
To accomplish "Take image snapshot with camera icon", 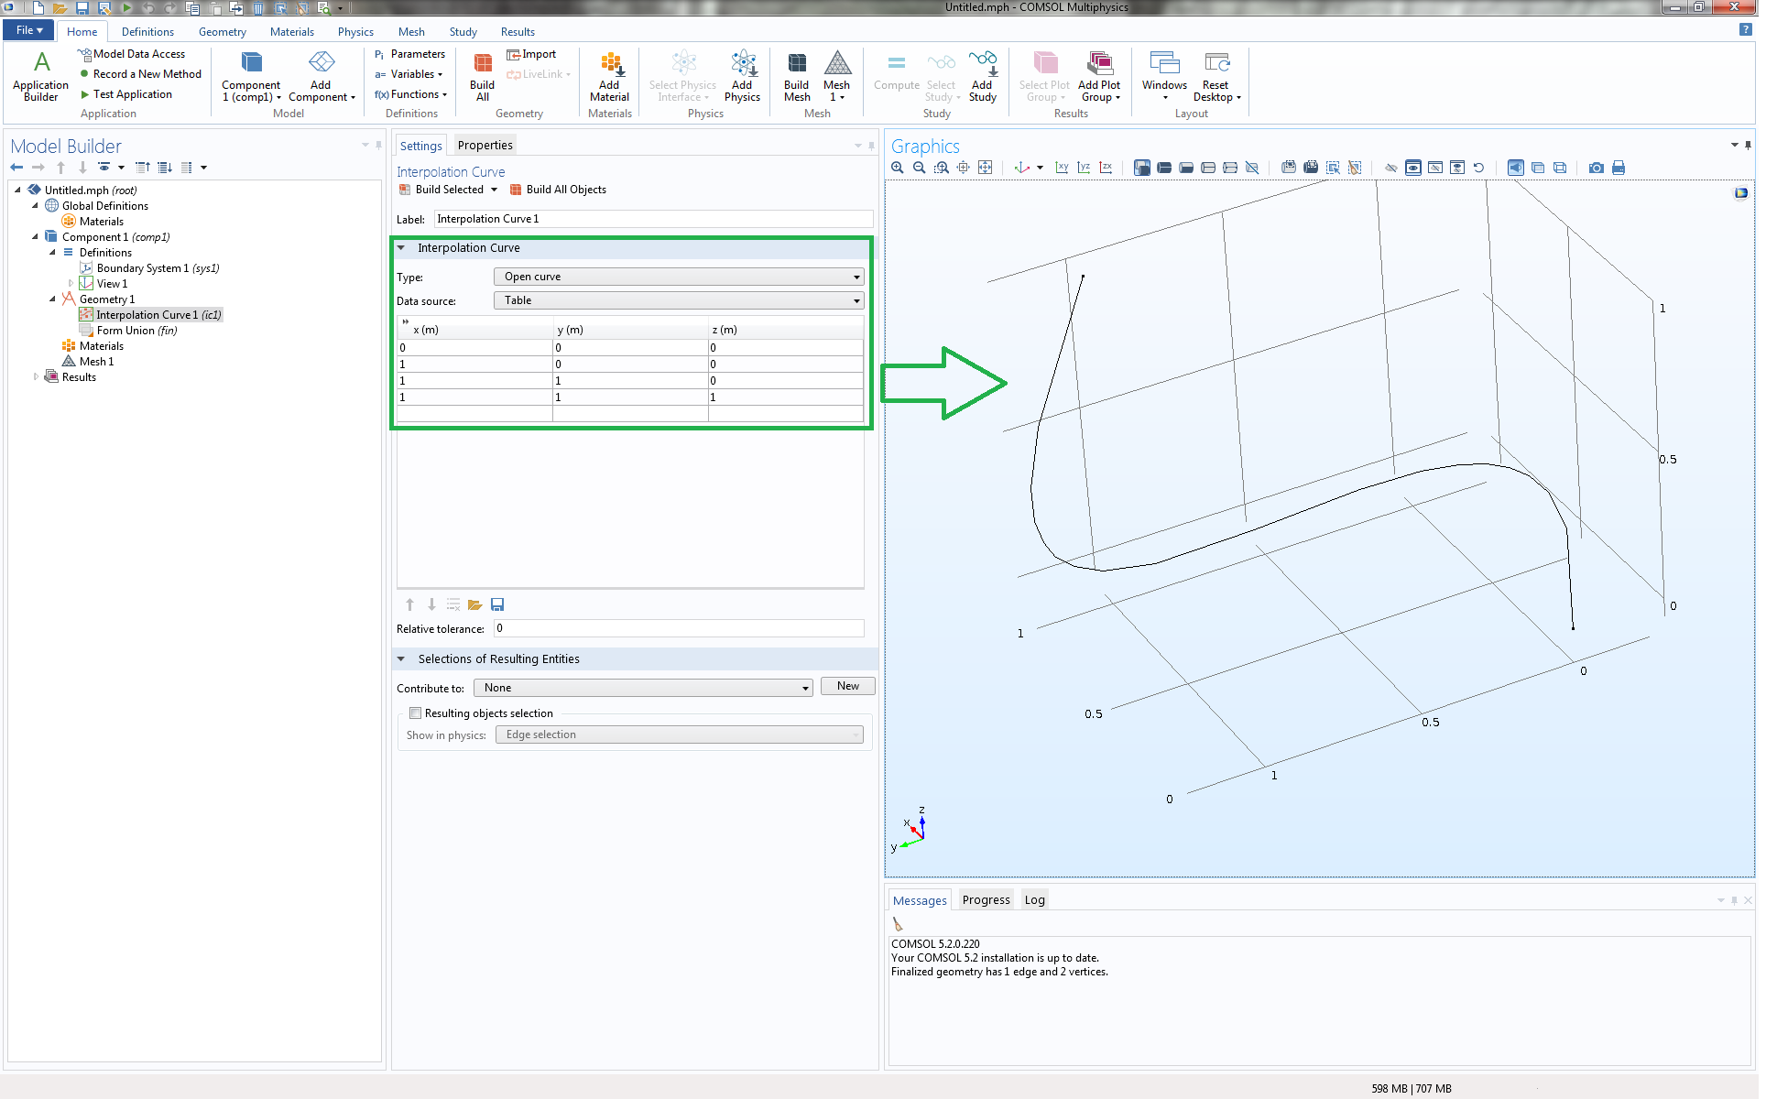I will pyautogui.click(x=1597, y=168).
